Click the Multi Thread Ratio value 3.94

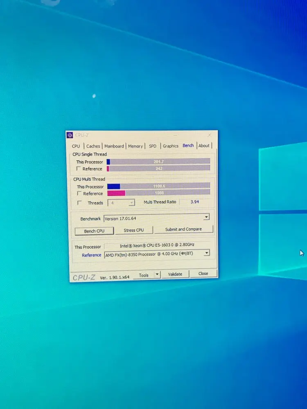tap(195, 202)
